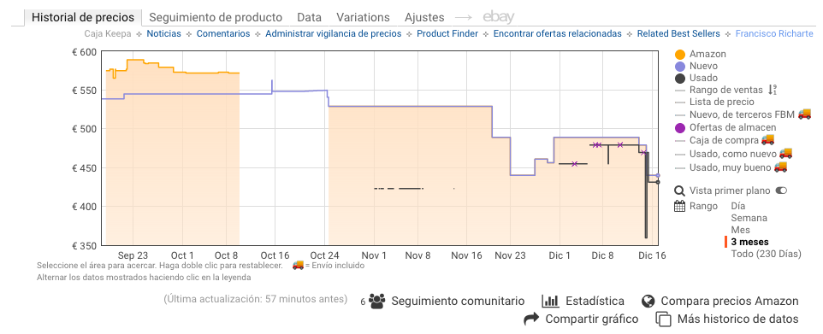Open the Product Finder link
The height and width of the screenshot is (334, 823).
447,34
